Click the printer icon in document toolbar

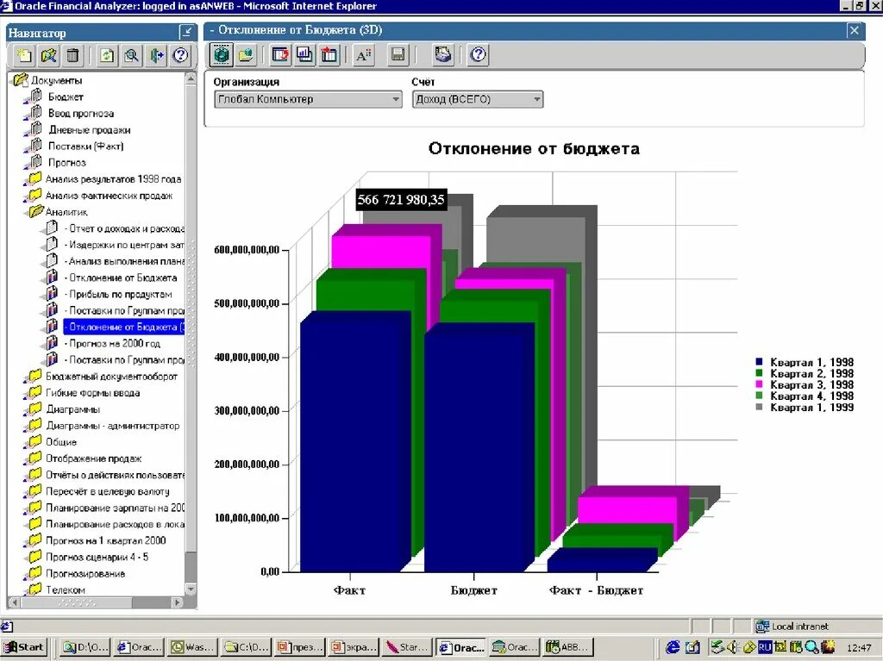pyautogui.click(x=444, y=54)
